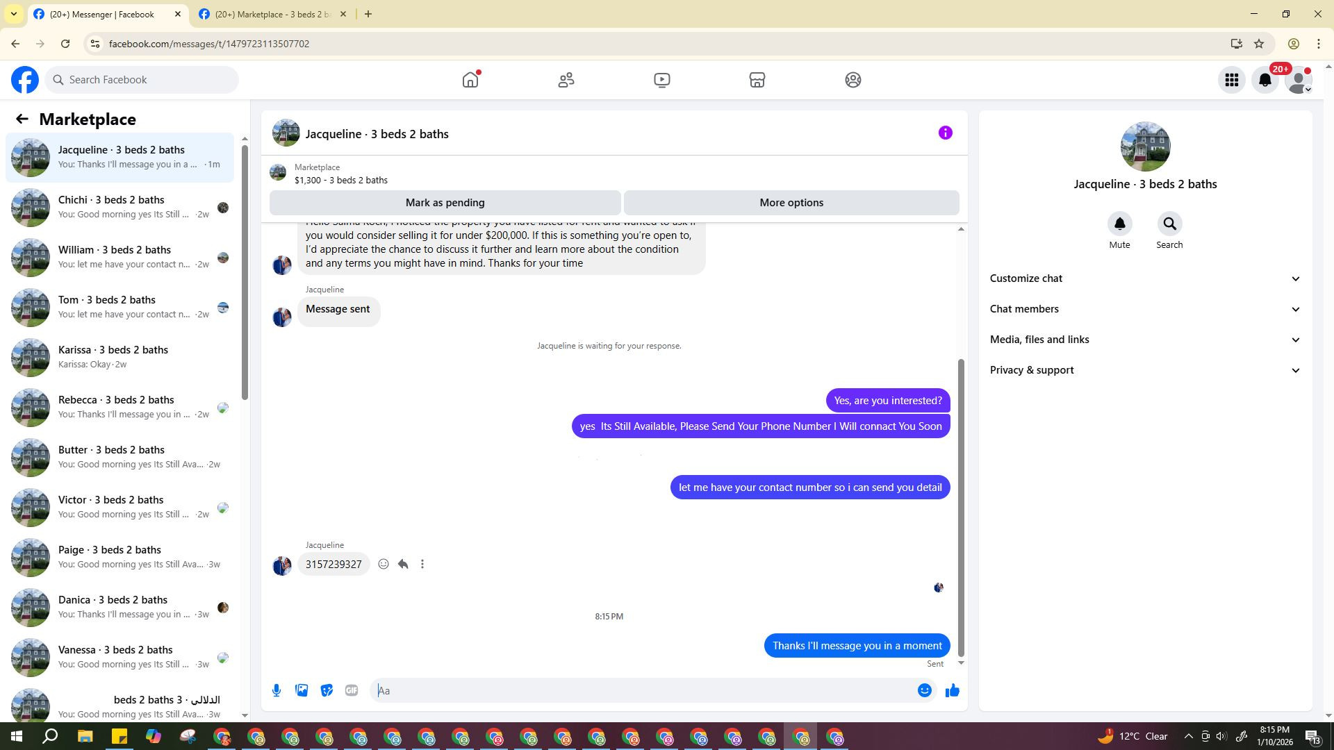Viewport: 1334px width, 750px height.
Task: Open more options for phone number message
Action: (x=422, y=564)
